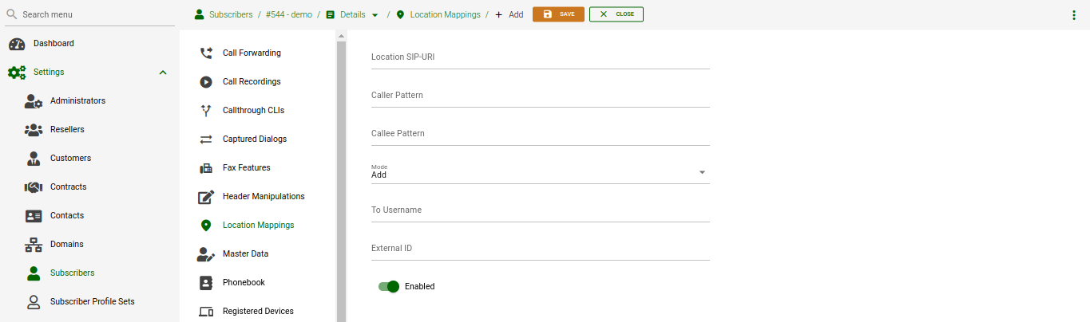
Task: Click the Captured Dialogs arrows icon
Action: (206, 139)
